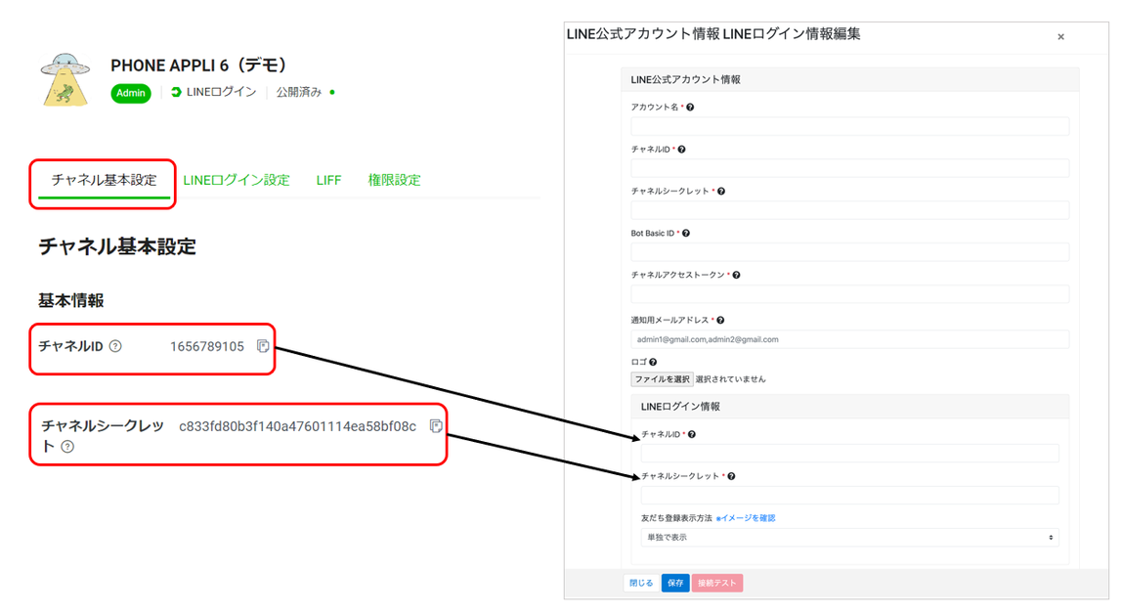Click into the アカウント名 input field
This screenshot has height=614, width=1122.
click(849, 127)
